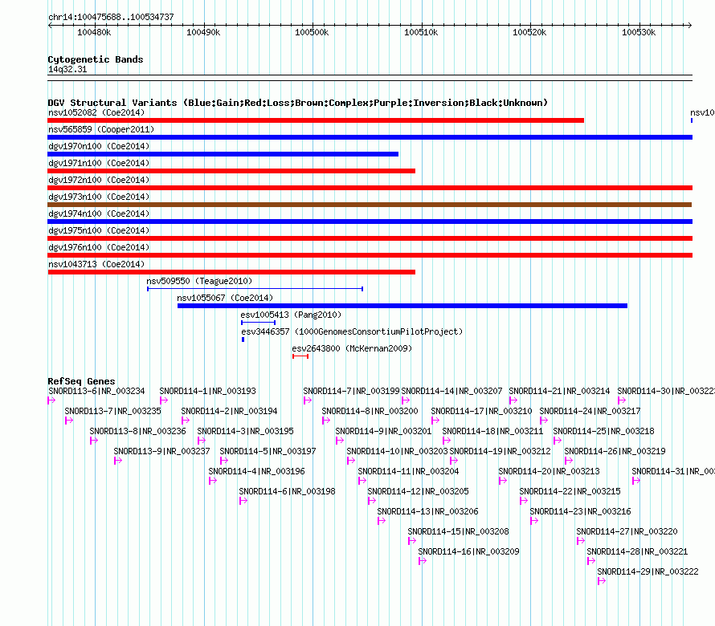
Task: Click the SNORD114-31 gene arrow glyph
Action: tap(636, 481)
